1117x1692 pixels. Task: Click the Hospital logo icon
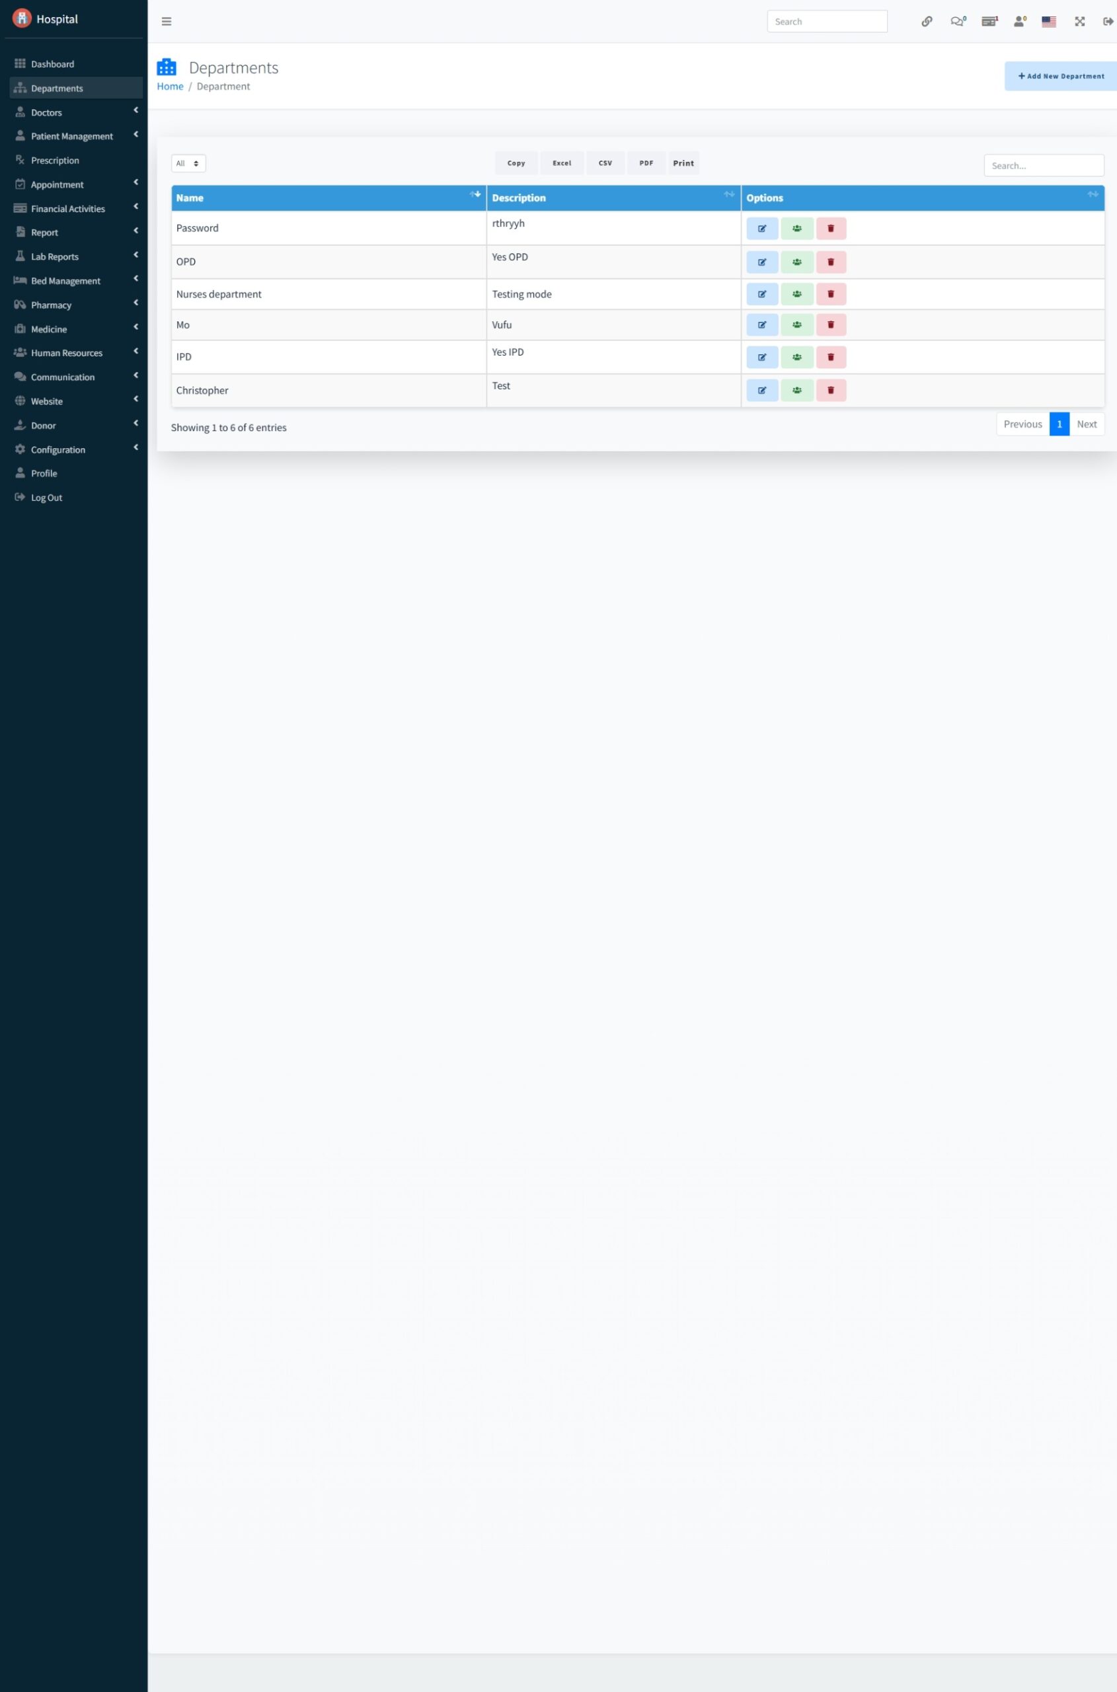22,18
